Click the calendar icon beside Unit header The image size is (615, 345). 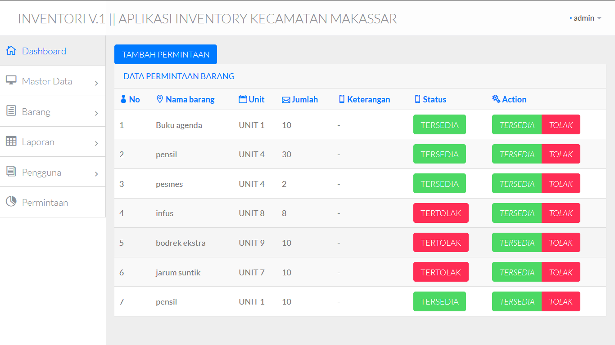(x=243, y=99)
